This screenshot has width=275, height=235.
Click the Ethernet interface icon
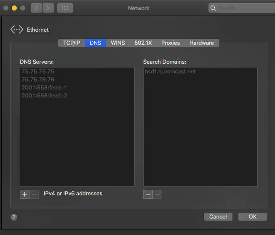[x=17, y=30]
